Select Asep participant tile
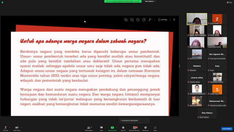 (217, 66)
